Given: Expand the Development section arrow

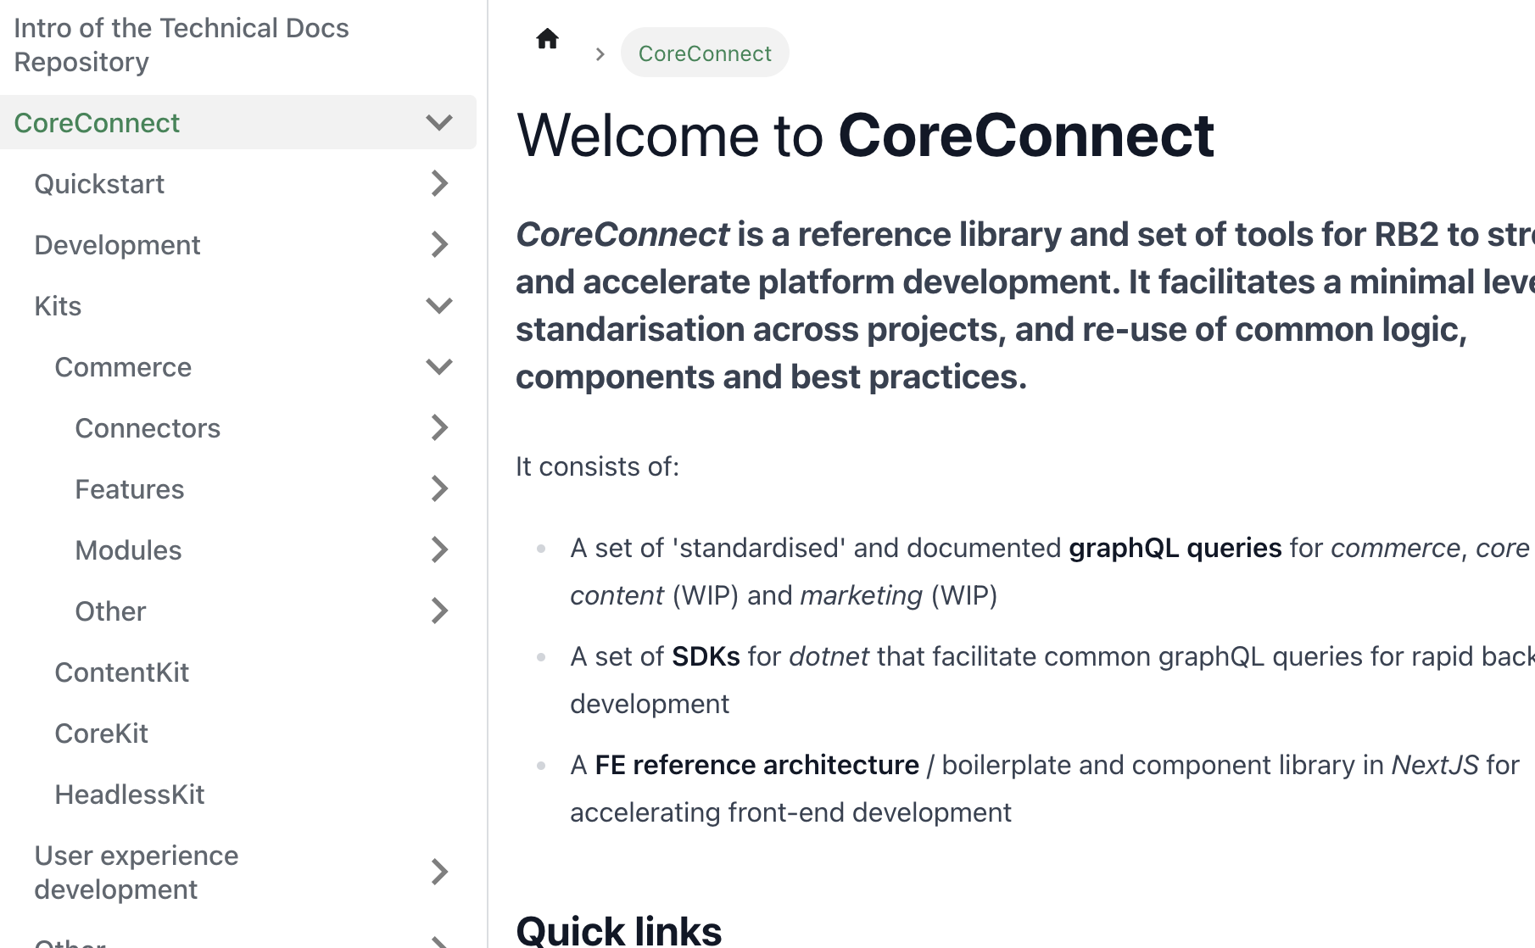Looking at the screenshot, I should tap(438, 245).
